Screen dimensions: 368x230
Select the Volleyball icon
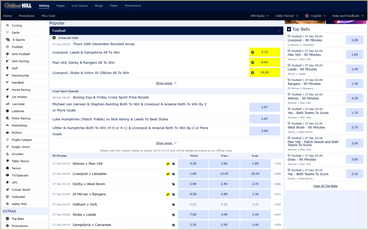(x=7, y=197)
